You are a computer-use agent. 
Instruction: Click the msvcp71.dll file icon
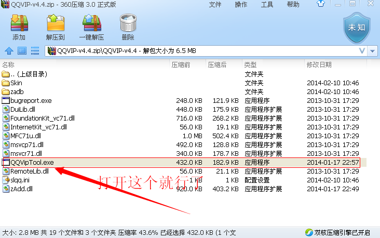click(x=6, y=144)
